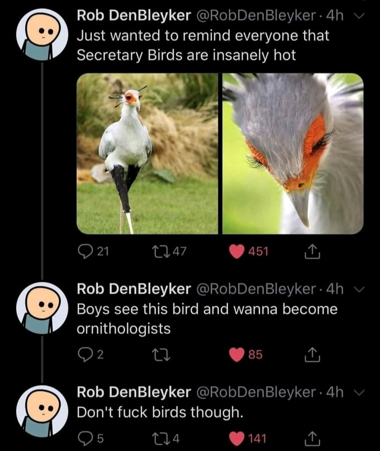The width and height of the screenshot is (380, 451).
Task: Click the reply bubble showing 5 replies
Action: (86, 439)
